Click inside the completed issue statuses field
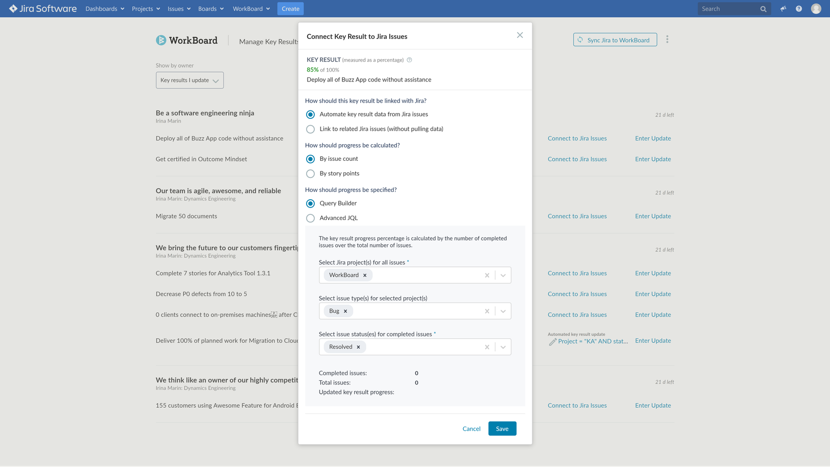 pyautogui.click(x=415, y=347)
